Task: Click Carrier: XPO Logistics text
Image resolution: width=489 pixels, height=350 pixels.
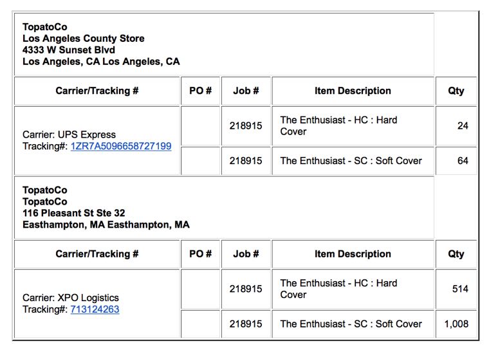Action: pos(71,298)
